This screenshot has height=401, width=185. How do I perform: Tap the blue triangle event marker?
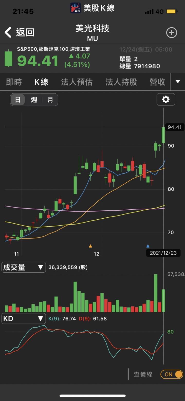coord(148,246)
